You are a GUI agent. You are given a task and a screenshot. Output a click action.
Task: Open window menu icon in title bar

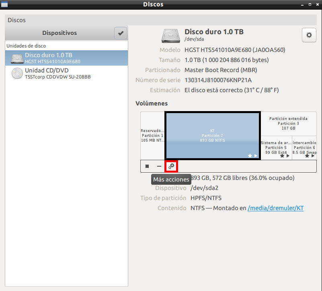click(4, 4)
